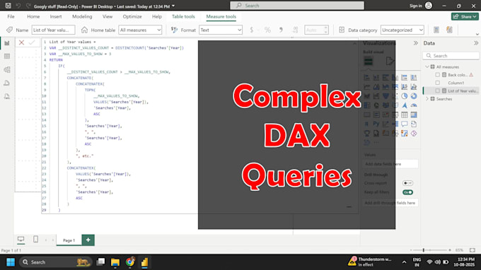Collapse the ribbon with the chevron
This screenshot has height=270, width=481.
pyautogui.click(x=477, y=34)
